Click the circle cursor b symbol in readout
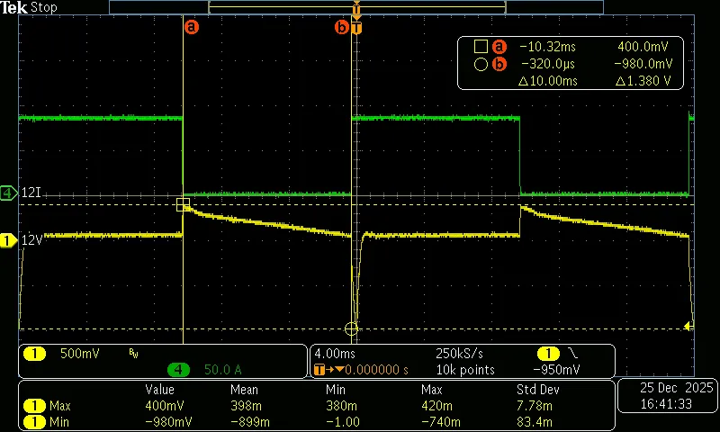720x432 pixels. tap(481, 64)
